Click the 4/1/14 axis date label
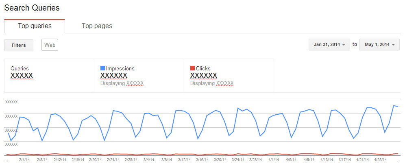Image resolution: width=405 pixels, height=168 pixels. (x=274, y=160)
